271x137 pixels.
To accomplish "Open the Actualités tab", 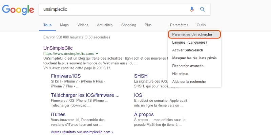I will (105, 25).
